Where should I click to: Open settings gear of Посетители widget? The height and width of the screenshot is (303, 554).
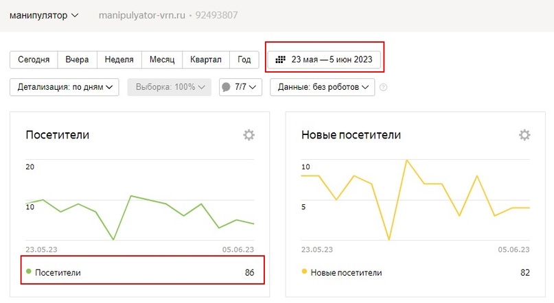coord(249,135)
